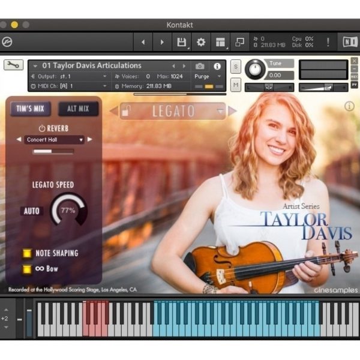Open the Concert Hall reverb dropdown
The width and height of the screenshot is (360, 360).
pyautogui.click(x=54, y=140)
